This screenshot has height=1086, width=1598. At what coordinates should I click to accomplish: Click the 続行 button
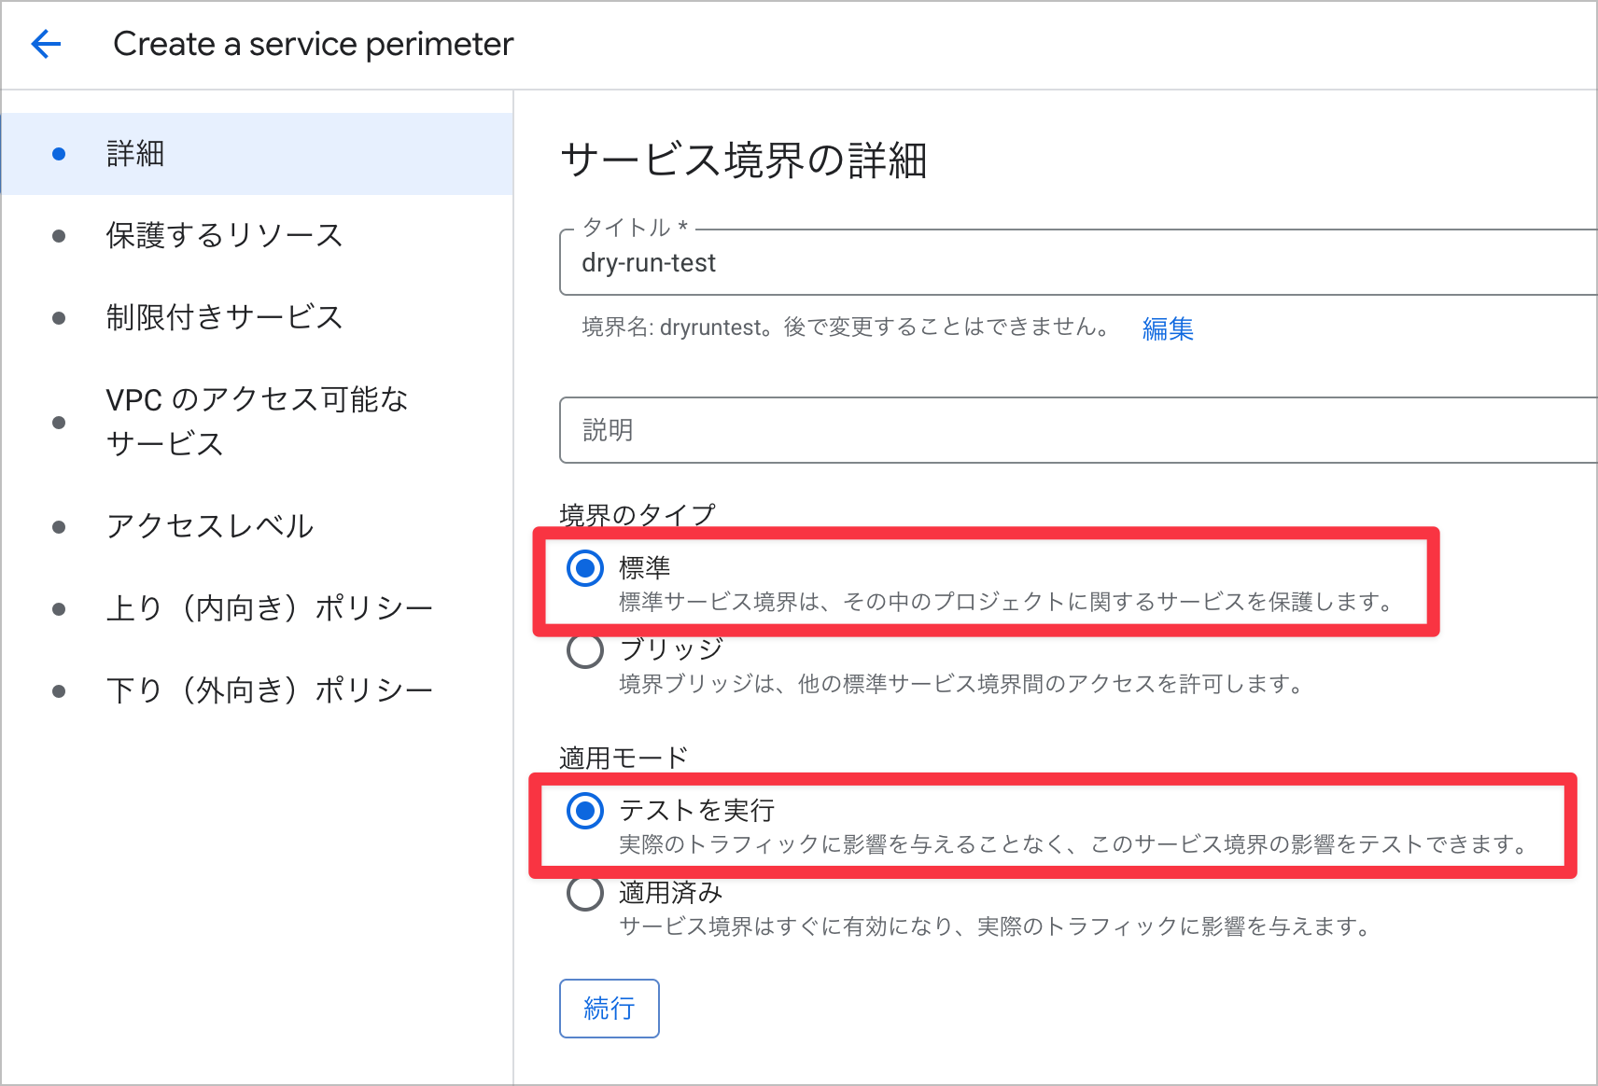pos(609,1009)
